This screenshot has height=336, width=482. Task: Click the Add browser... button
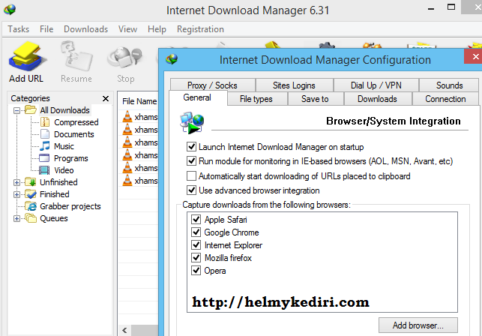click(418, 325)
